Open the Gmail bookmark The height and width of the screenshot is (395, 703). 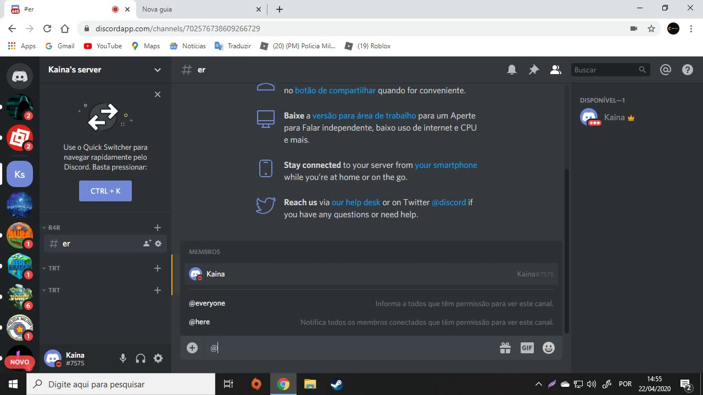tap(60, 46)
